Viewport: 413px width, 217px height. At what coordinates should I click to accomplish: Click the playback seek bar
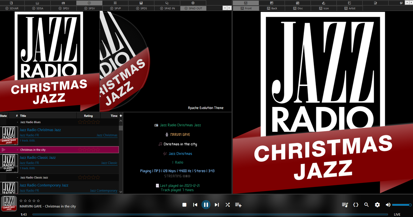210,214
